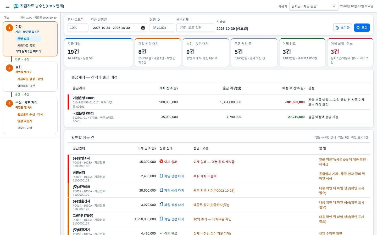Click the 초기화 reset button
Image resolution: width=377 pixels, height=235 pixels.
pyautogui.click(x=342, y=28)
